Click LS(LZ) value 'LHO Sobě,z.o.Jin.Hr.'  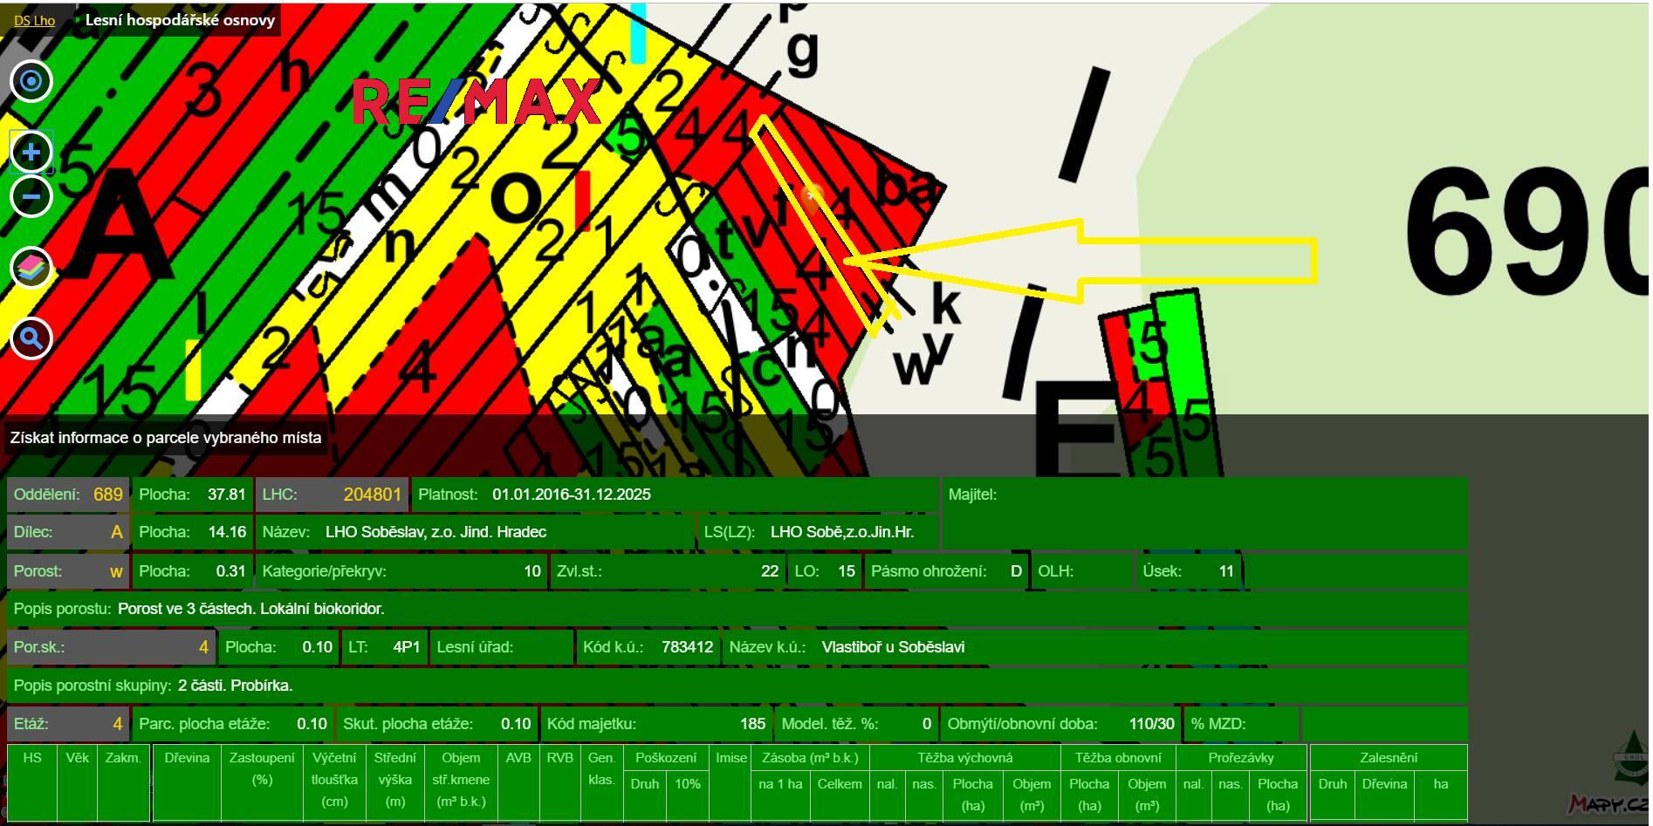[x=842, y=532]
